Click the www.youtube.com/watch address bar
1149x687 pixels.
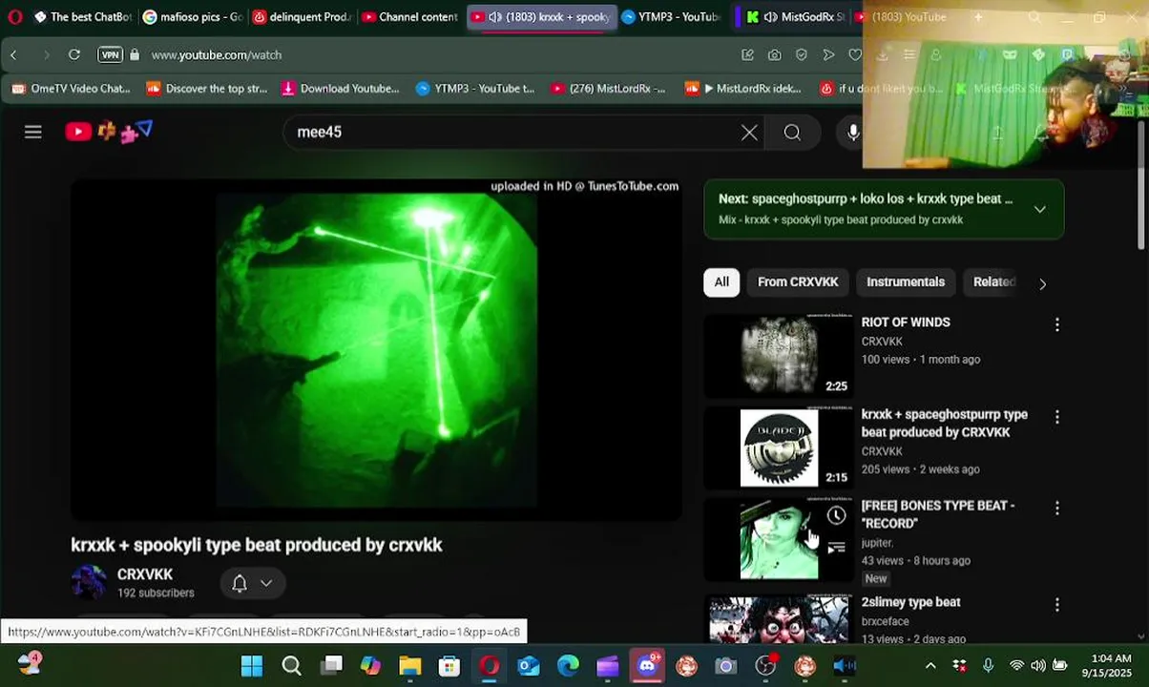click(x=217, y=55)
